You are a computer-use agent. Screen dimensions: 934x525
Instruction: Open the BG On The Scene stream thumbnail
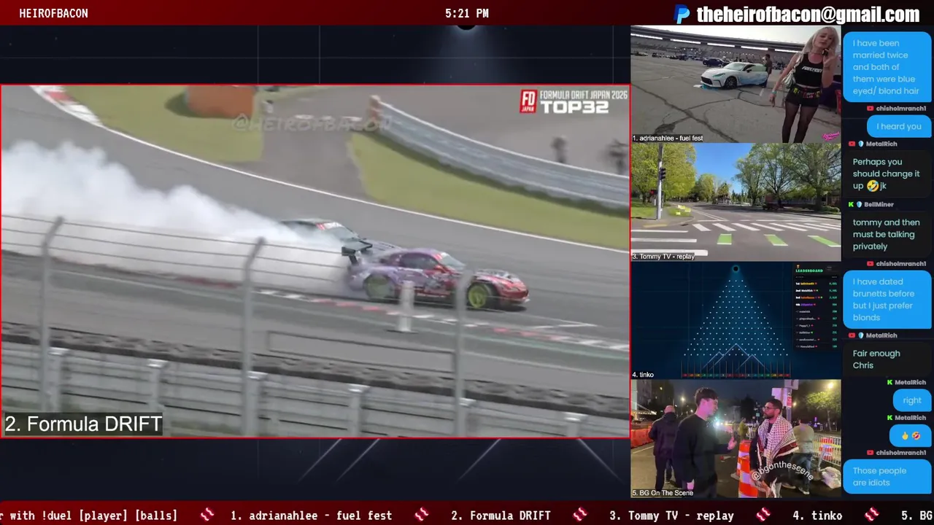click(x=736, y=439)
